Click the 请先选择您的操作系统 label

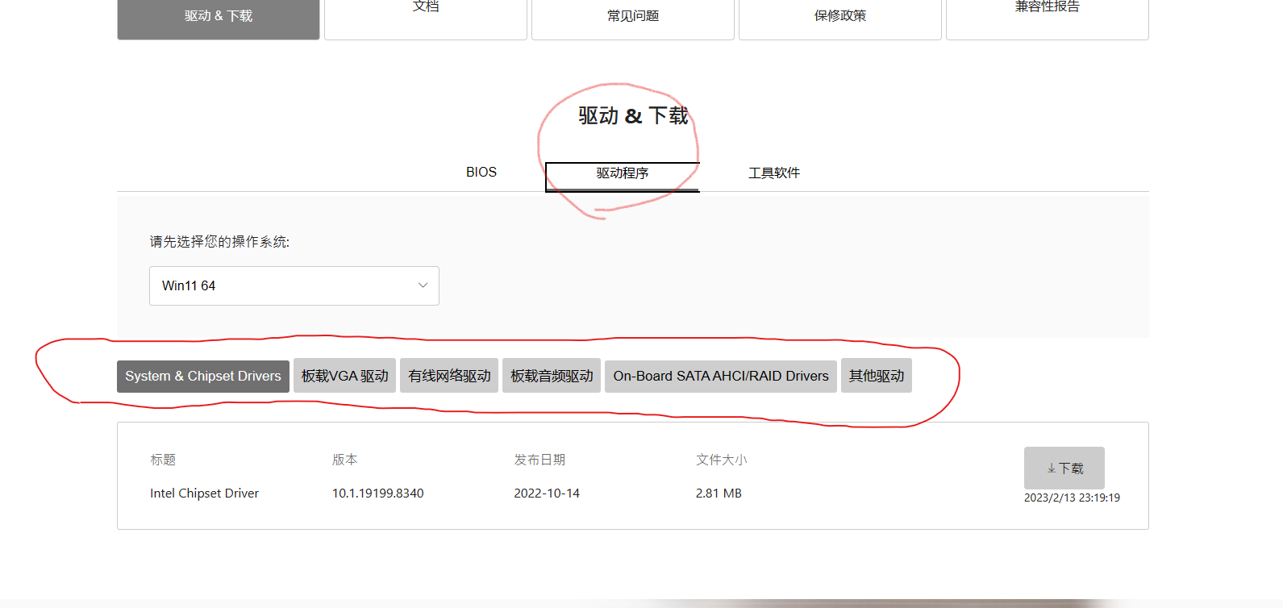pyautogui.click(x=219, y=242)
